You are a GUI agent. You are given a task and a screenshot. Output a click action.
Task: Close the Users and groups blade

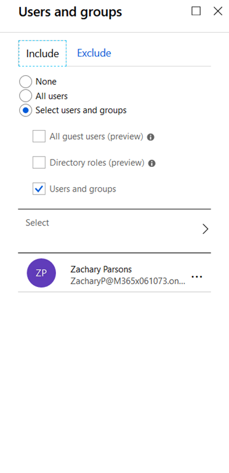pos(218,11)
